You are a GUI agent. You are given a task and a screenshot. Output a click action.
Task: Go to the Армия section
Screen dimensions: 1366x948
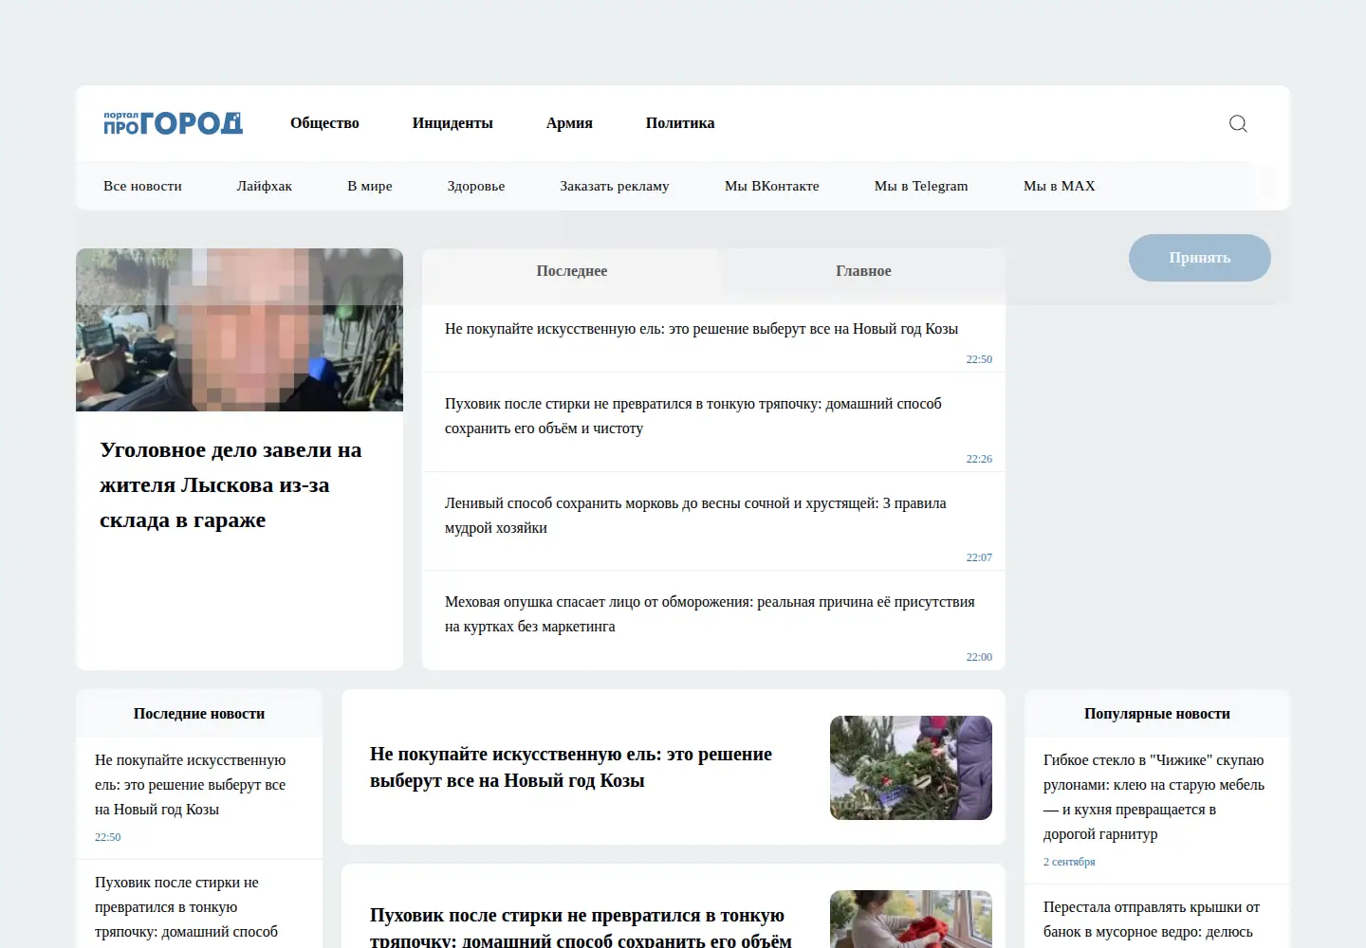(x=569, y=123)
